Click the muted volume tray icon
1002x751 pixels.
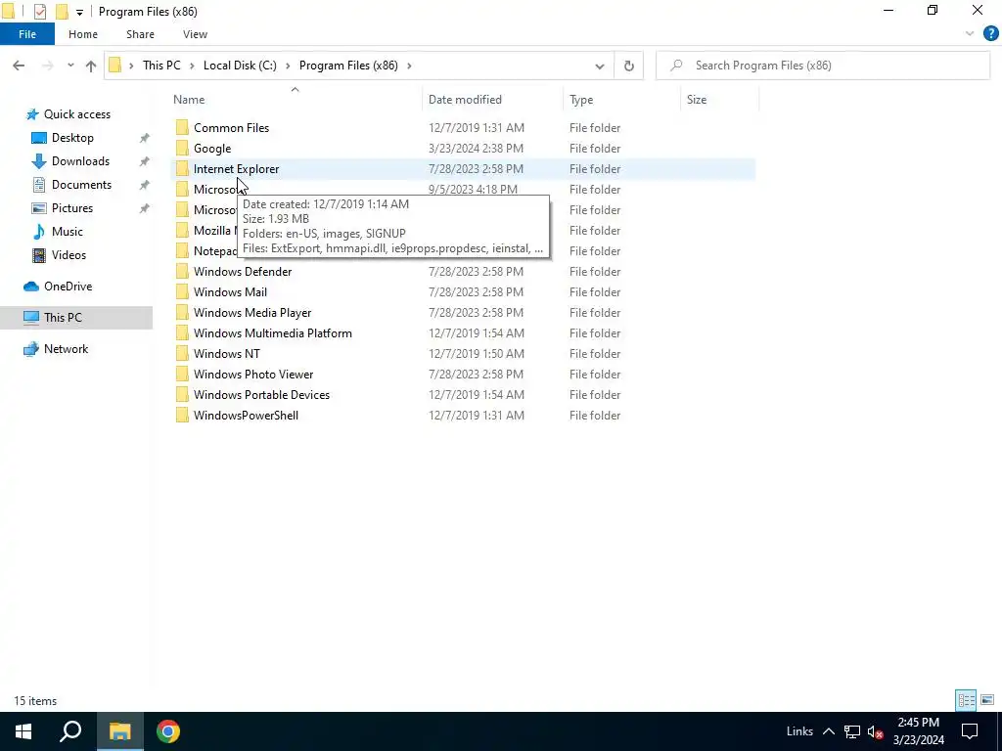(875, 731)
